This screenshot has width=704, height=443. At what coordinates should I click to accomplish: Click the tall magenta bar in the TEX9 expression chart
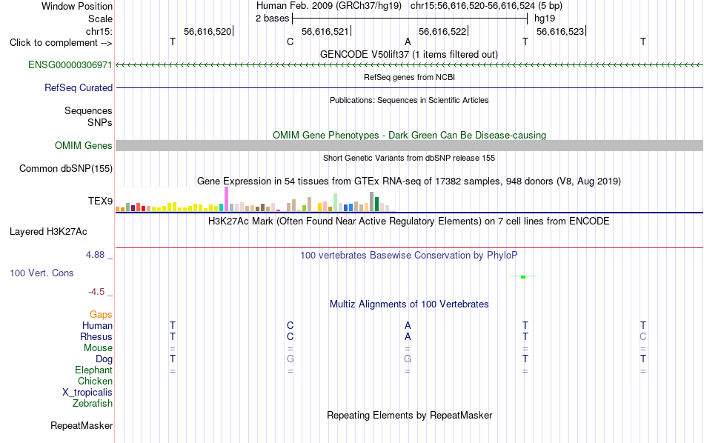click(x=226, y=199)
